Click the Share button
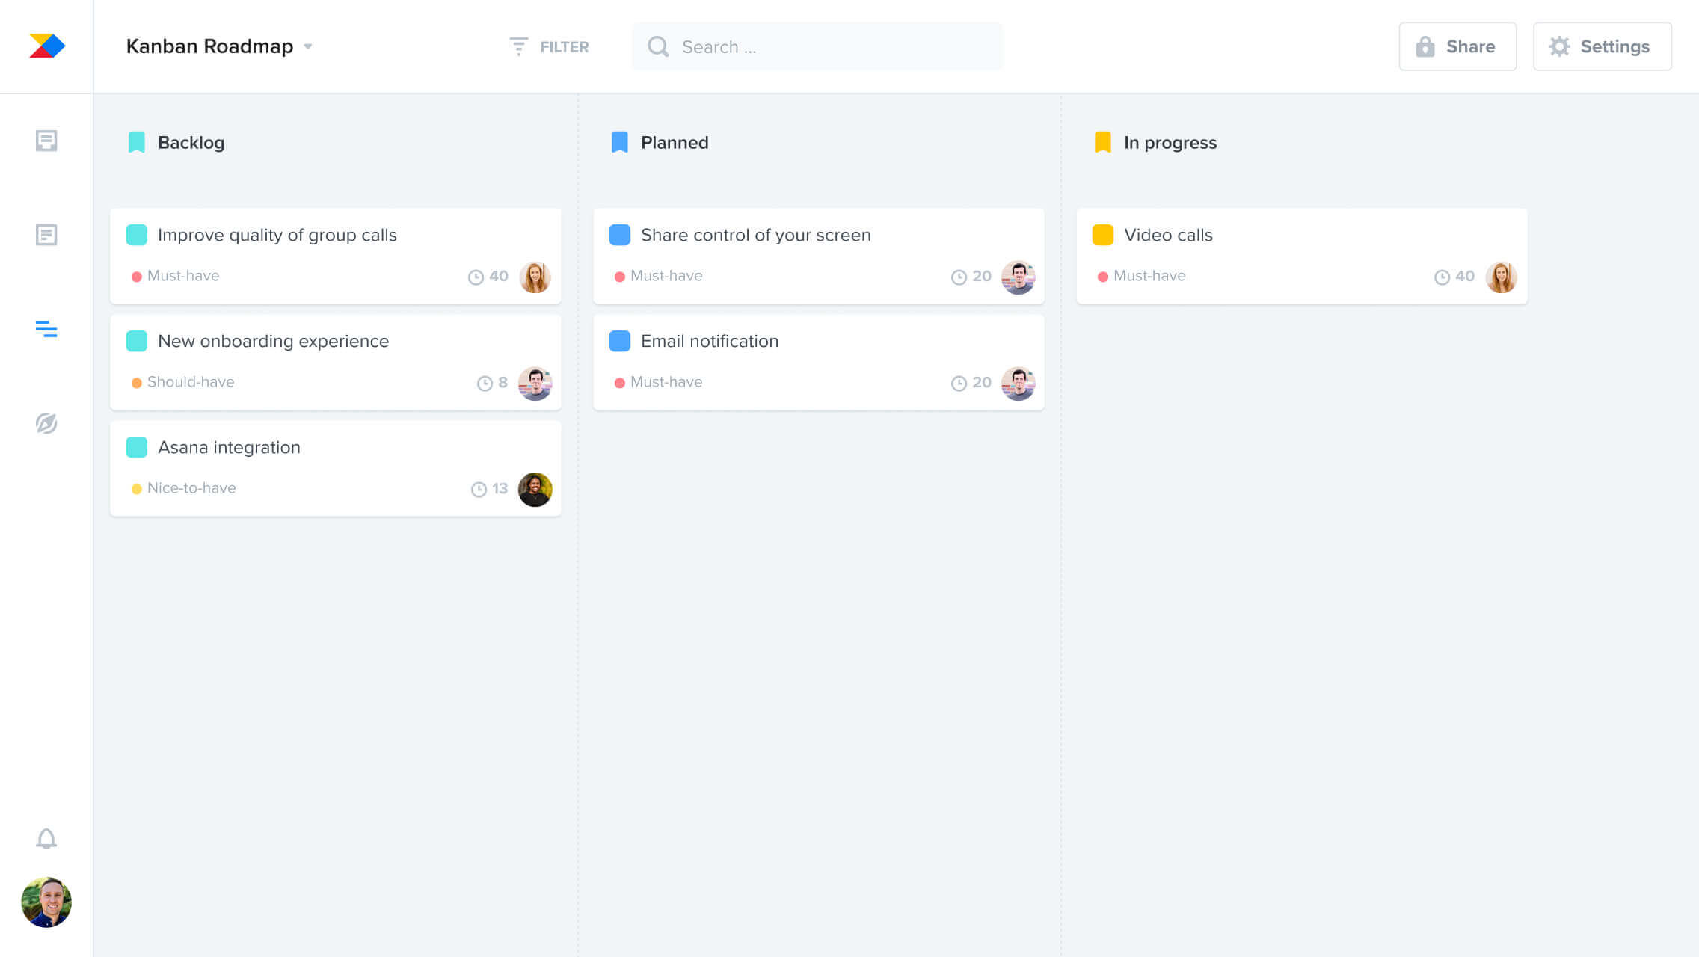The image size is (1699, 957). click(1456, 46)
